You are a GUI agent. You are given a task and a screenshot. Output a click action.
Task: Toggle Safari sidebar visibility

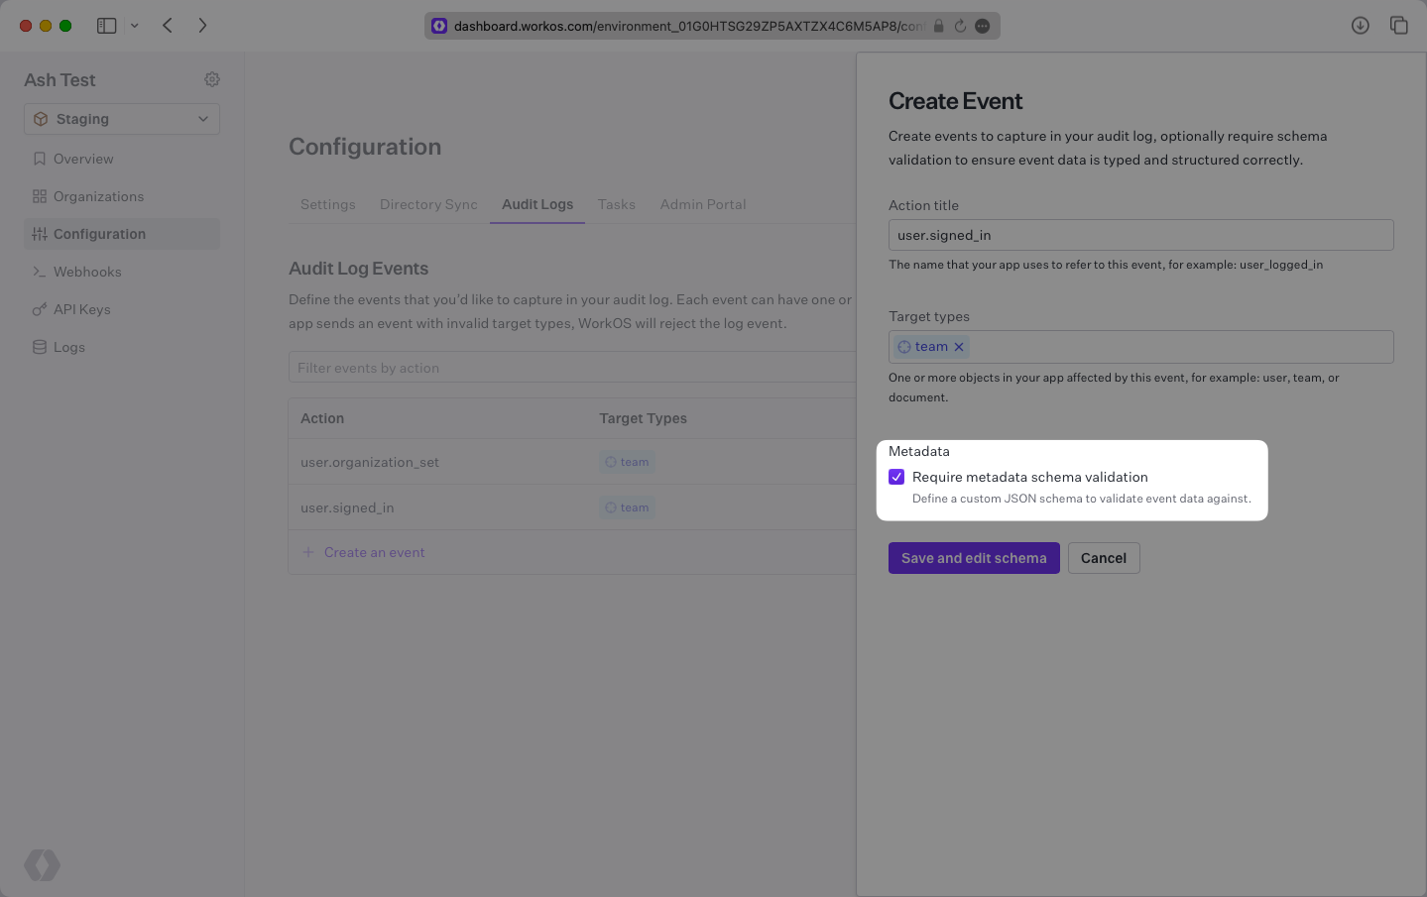pyautogui.click(x=106, y=25)
